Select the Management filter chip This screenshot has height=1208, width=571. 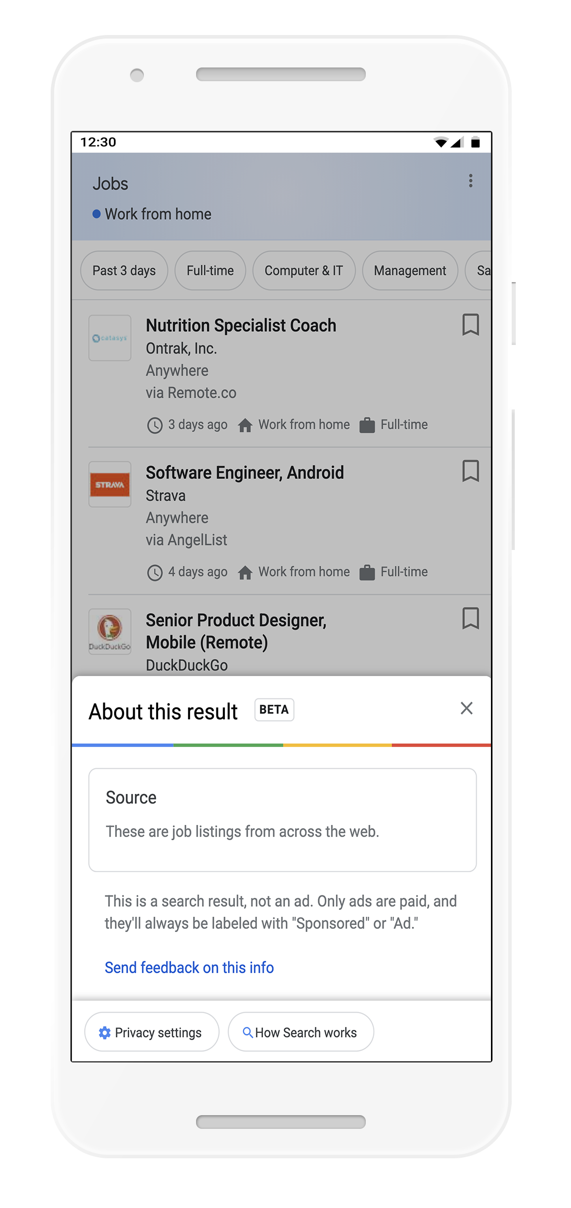point(410,271)
